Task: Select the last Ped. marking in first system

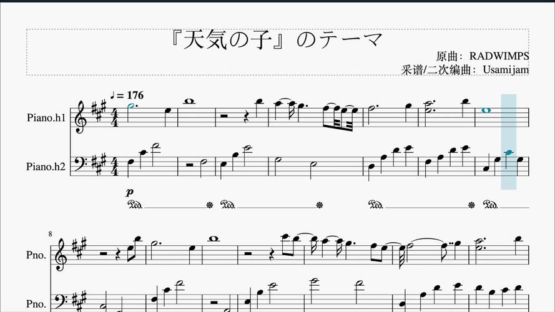Action: point(491,205)
